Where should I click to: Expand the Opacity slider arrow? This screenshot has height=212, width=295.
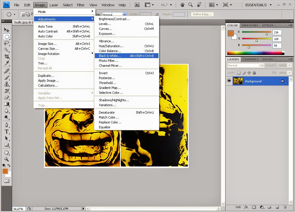(x=290, y=65)
